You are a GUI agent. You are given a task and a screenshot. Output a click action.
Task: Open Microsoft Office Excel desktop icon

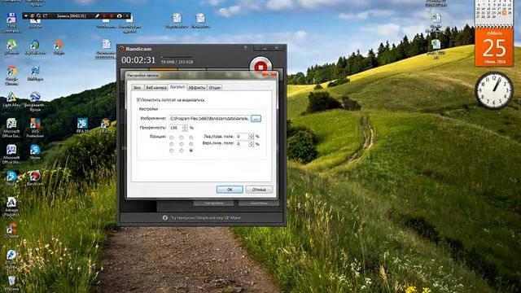pyautogui.click(x=11, y=128)
